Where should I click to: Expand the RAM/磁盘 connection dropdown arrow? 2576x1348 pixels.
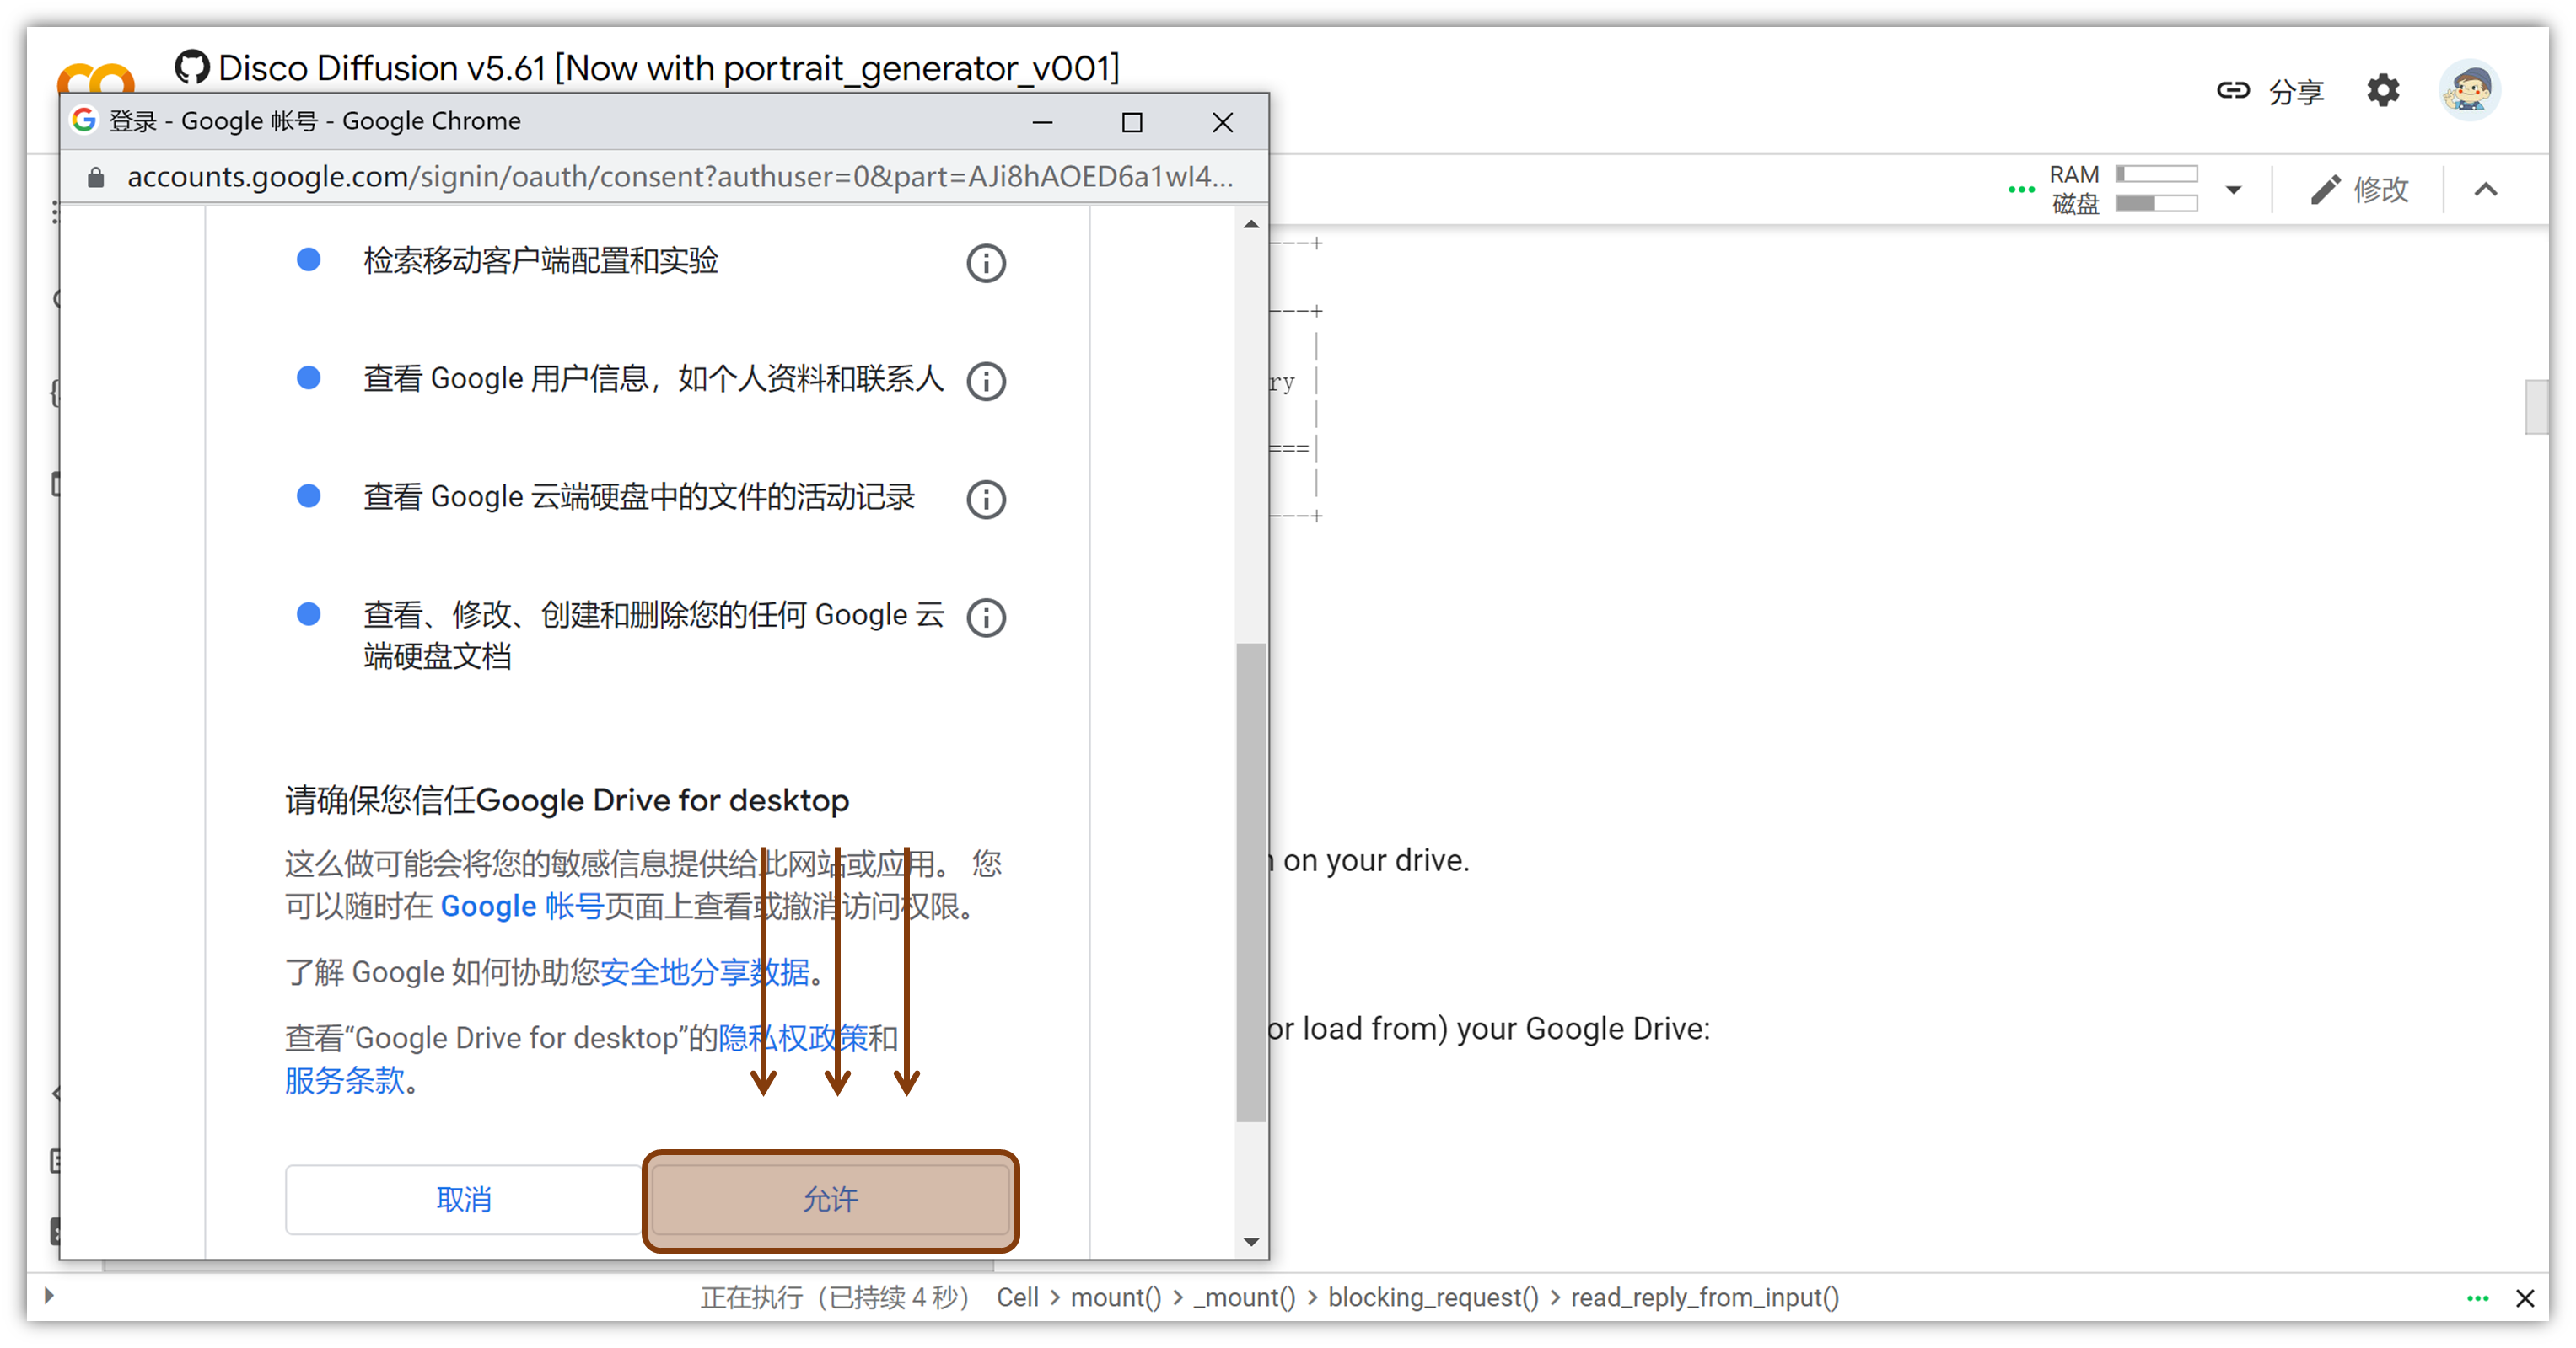click(2233, 190)
